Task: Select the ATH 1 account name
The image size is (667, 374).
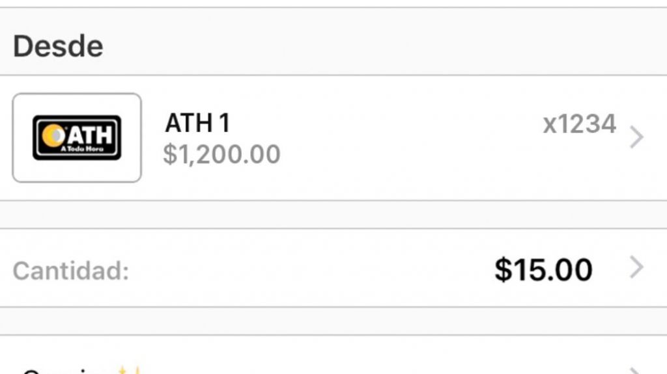Action: pos(197,123)
